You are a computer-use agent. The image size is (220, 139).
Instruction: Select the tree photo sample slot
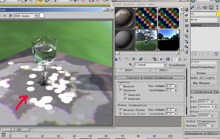click(146, 40)
